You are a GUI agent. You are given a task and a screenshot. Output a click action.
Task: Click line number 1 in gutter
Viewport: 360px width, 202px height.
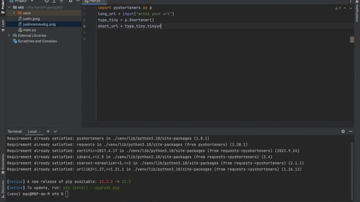click(x=84, y=8)
